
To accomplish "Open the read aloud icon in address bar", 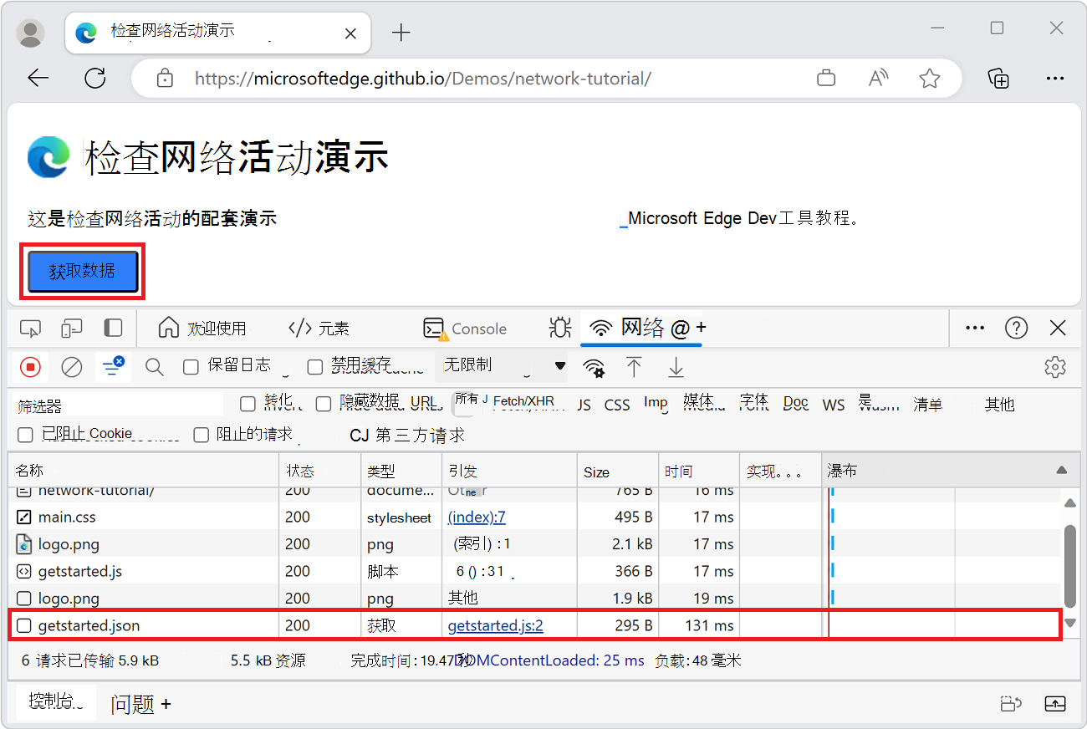I will 878,79.
